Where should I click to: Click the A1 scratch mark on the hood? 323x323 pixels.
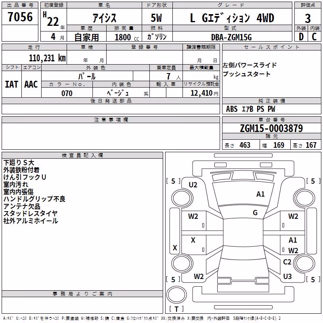click(260, 194)
